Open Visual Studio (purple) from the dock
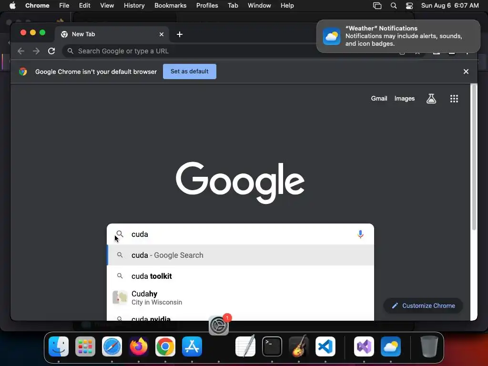The height and width of the screenshot is (366, 488). coord(364,346)
